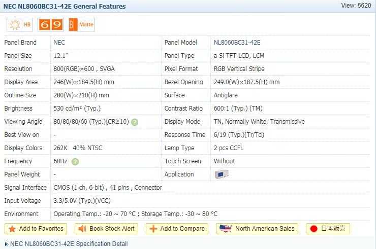The height and width of the screenshot is (249, 376).
Task: Click the Book Stock Alert label
Action: 112,229
